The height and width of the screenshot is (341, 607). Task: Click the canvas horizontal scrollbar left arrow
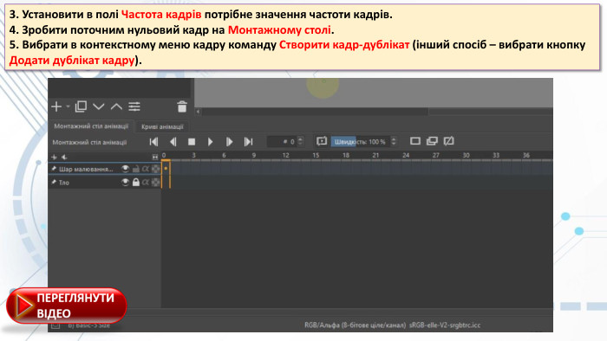[x=198, y=112]
